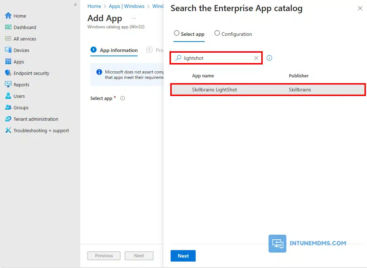
Task: Select the 'Select app' radio step
Action: tap(177, 33)
